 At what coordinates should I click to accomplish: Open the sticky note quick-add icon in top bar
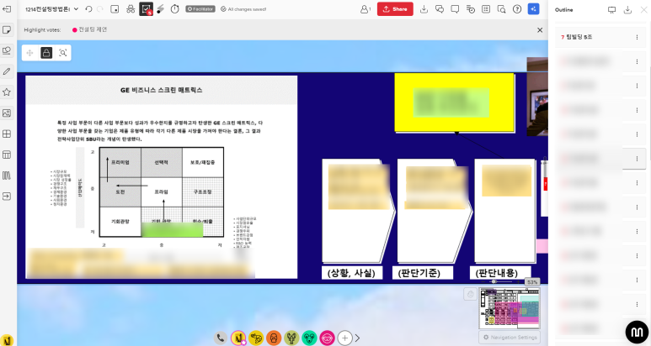point(115,9)
